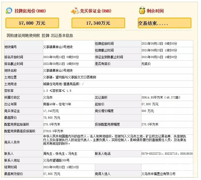The image size is (201, 180).
Task: Click the auction icon beside 竞买保证金
Action: [75, 11]
